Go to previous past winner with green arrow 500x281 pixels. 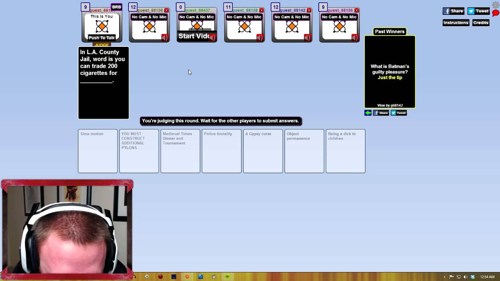368,113
